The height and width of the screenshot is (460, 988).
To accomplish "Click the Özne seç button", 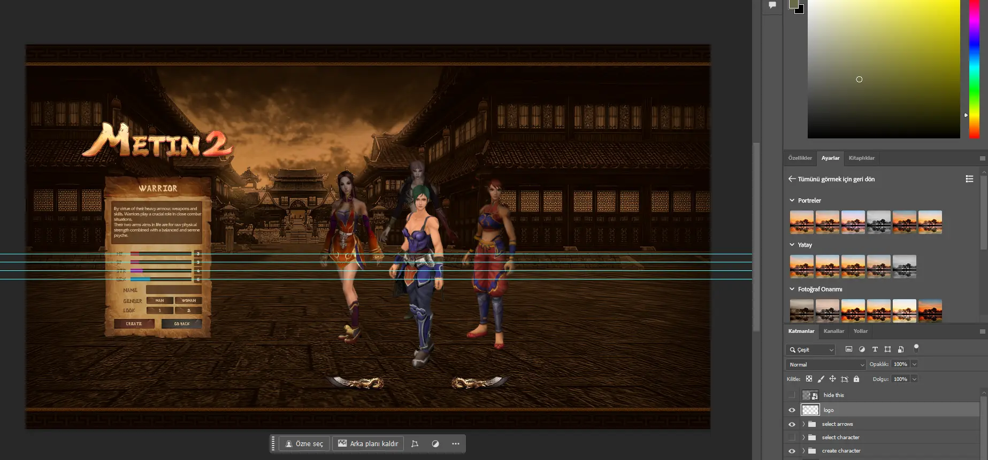I will pyautogui.click(x=304, y=444).
